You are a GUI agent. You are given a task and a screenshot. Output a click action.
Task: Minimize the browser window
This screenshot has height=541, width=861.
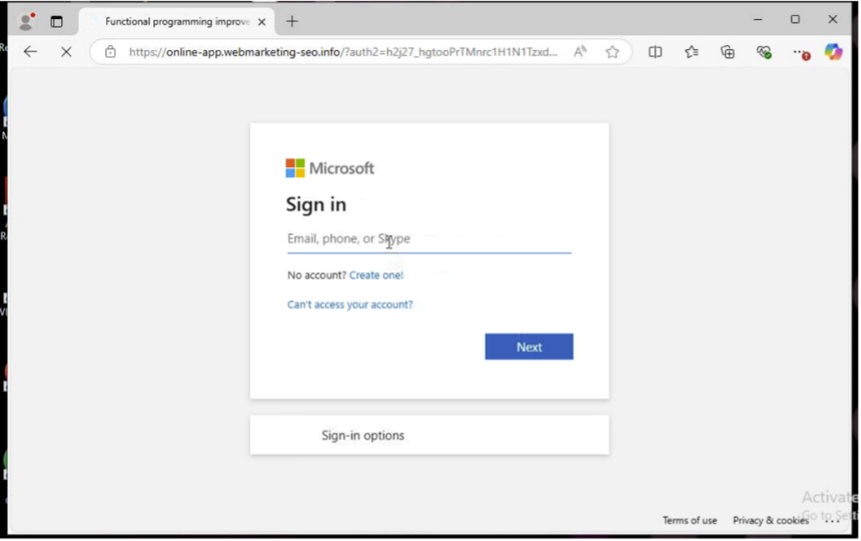tap(758, 20)
